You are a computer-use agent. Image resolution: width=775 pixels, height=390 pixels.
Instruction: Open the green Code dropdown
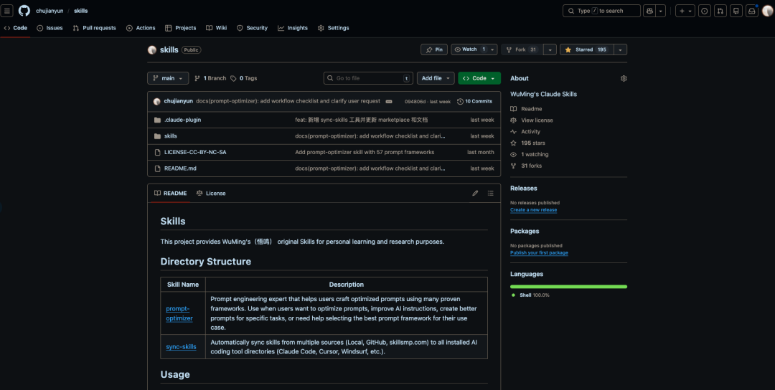click(x=479, y=78)
